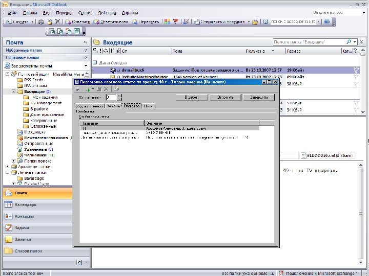Collapse the 'Дата: Сегодня' group box
369x276 pixels.
(95, 63)
